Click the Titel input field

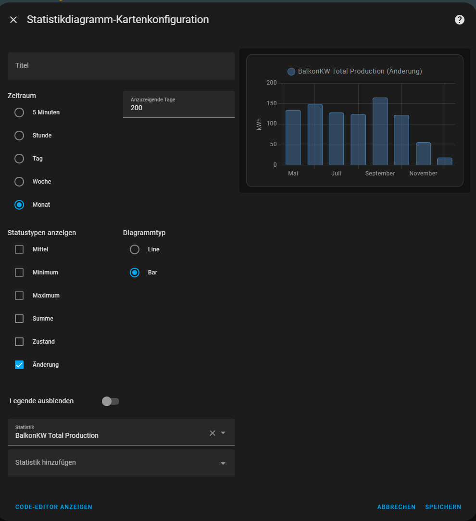[x=121, y=65]
